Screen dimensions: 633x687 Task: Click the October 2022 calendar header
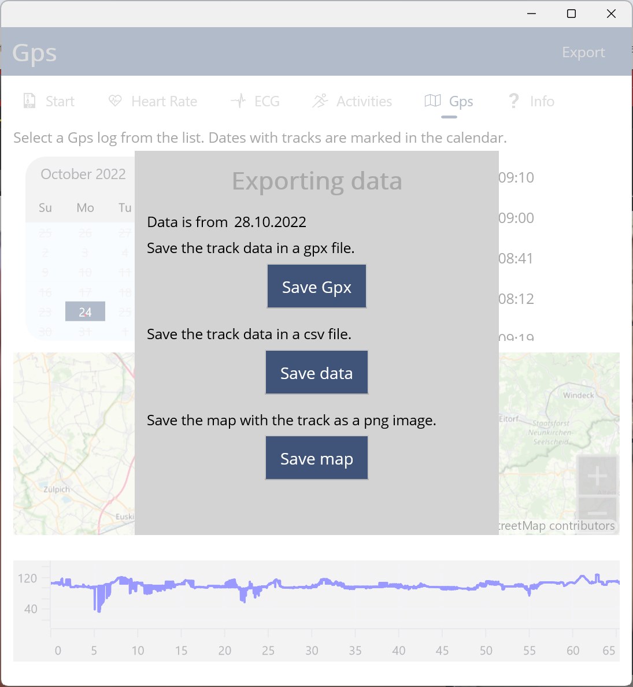click(83, 174)
